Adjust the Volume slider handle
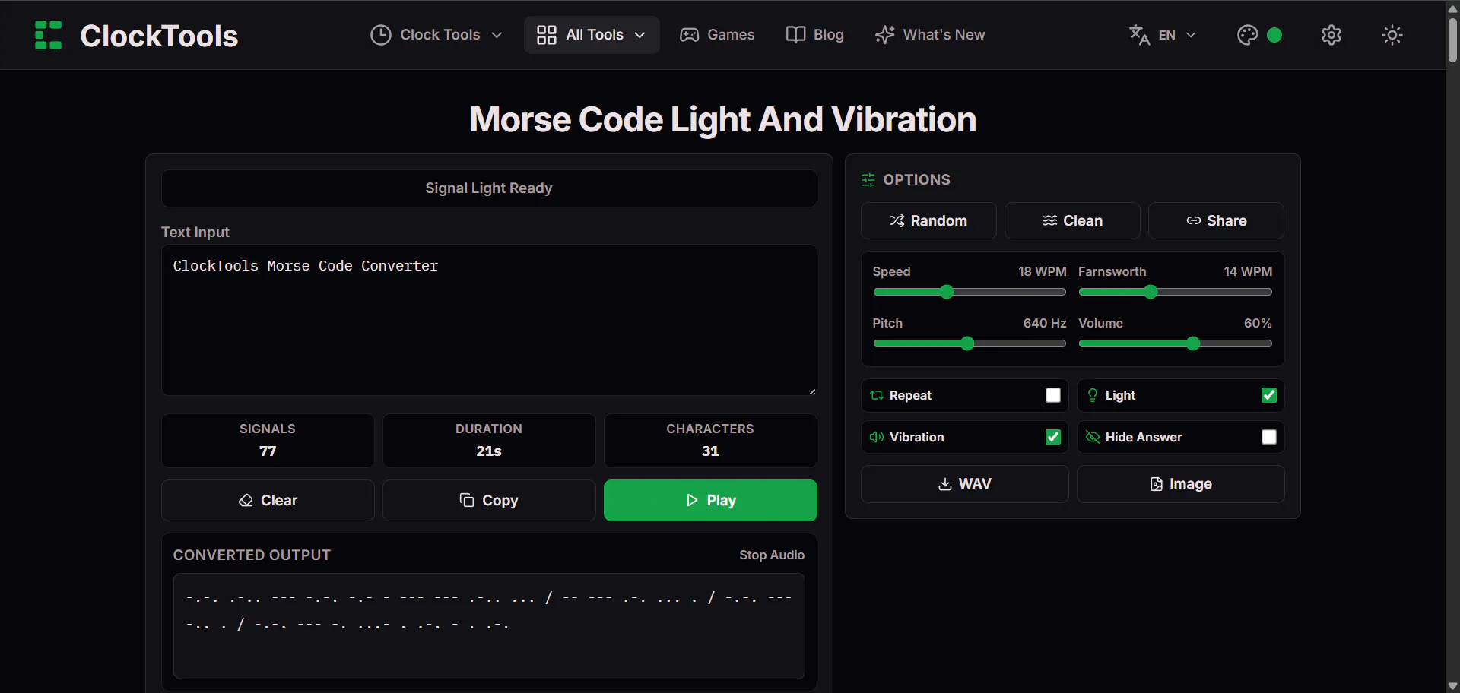This screenshot has height=693, width=1460. (x=1193, y=343)
